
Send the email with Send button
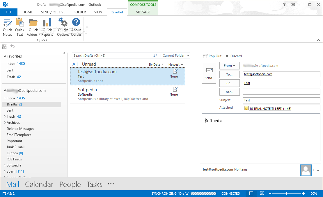[x=209, y=73]
